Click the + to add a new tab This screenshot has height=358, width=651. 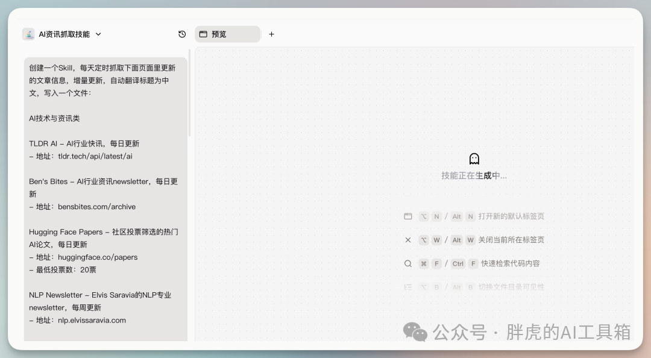click(271, 34)
